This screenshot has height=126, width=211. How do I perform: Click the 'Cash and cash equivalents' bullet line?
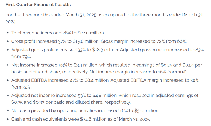81,119
